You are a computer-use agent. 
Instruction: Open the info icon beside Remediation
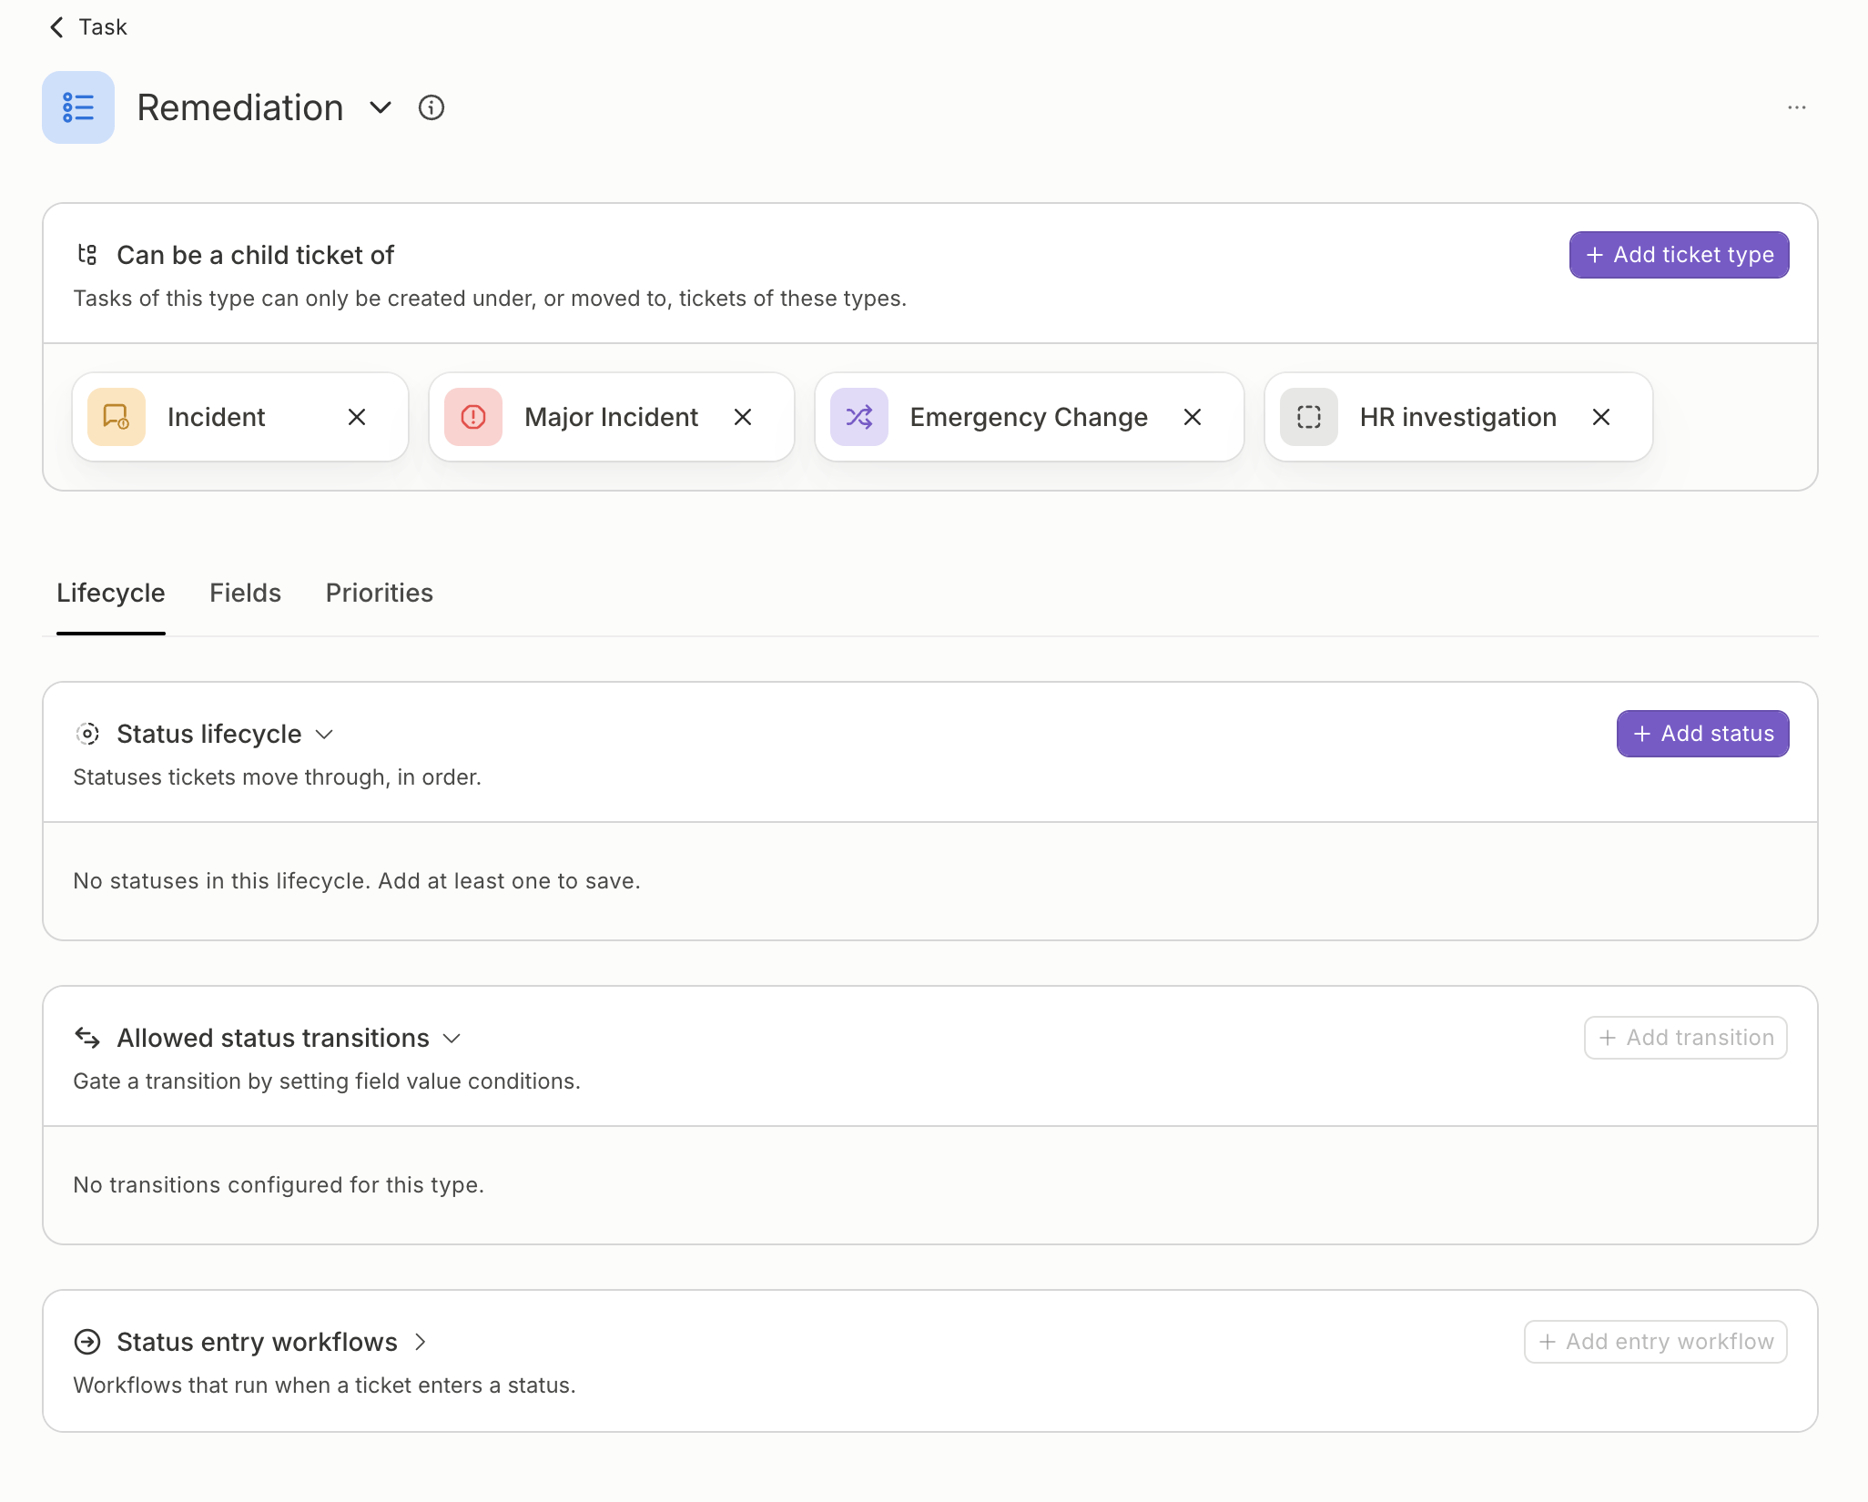431,107
